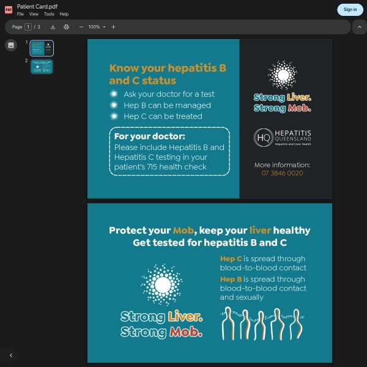
Task: Click the 07 3846 0020 phone number
Action: [282, 173]
